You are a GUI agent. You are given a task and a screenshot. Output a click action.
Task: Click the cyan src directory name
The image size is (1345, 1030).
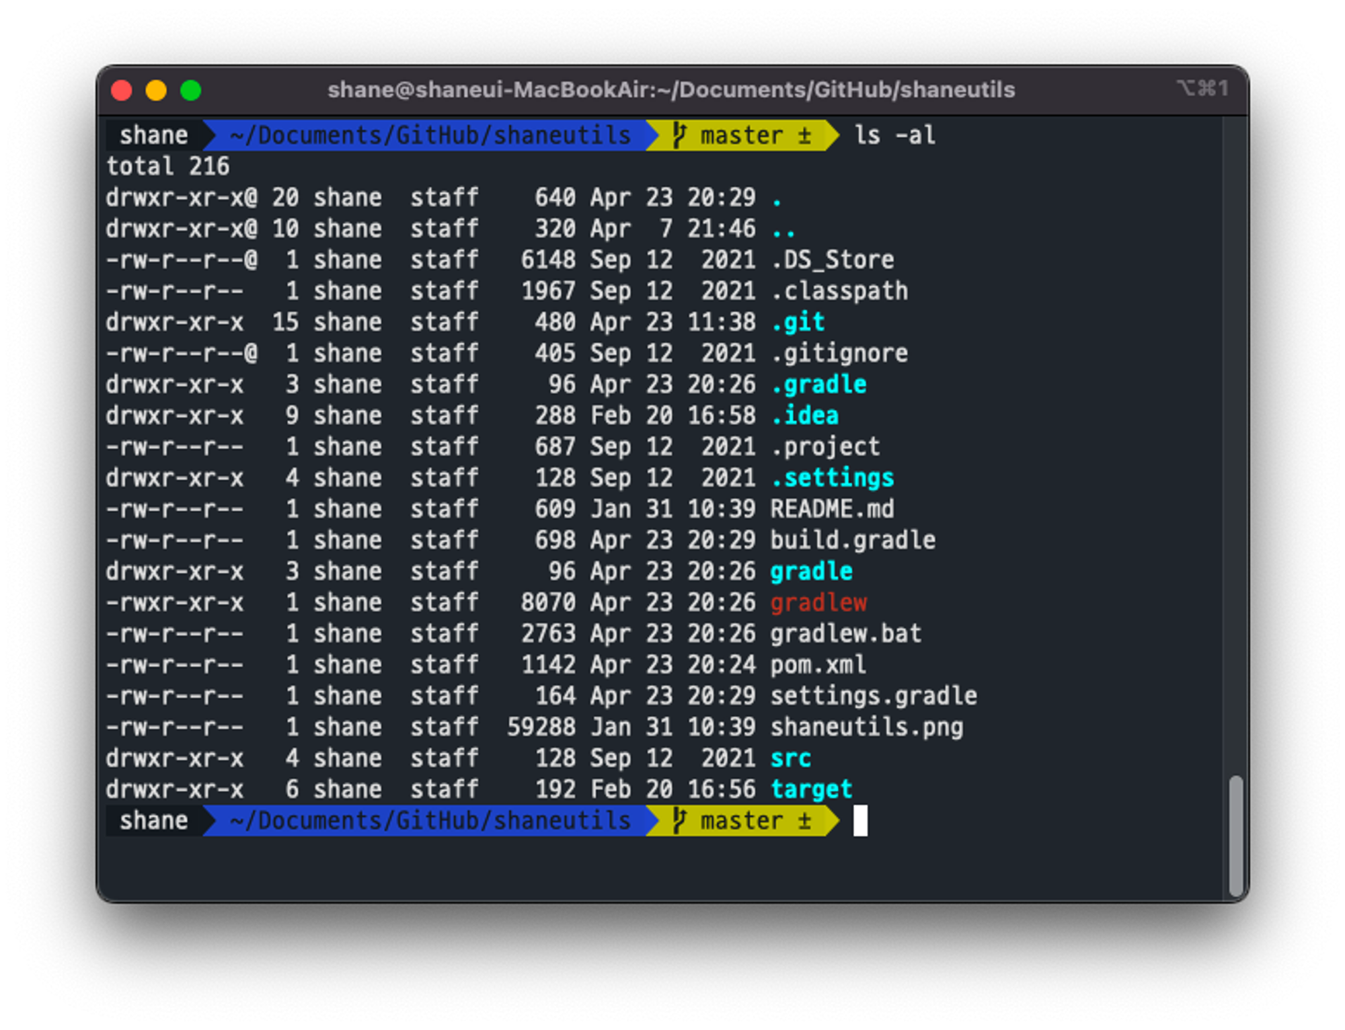(790, 758)
